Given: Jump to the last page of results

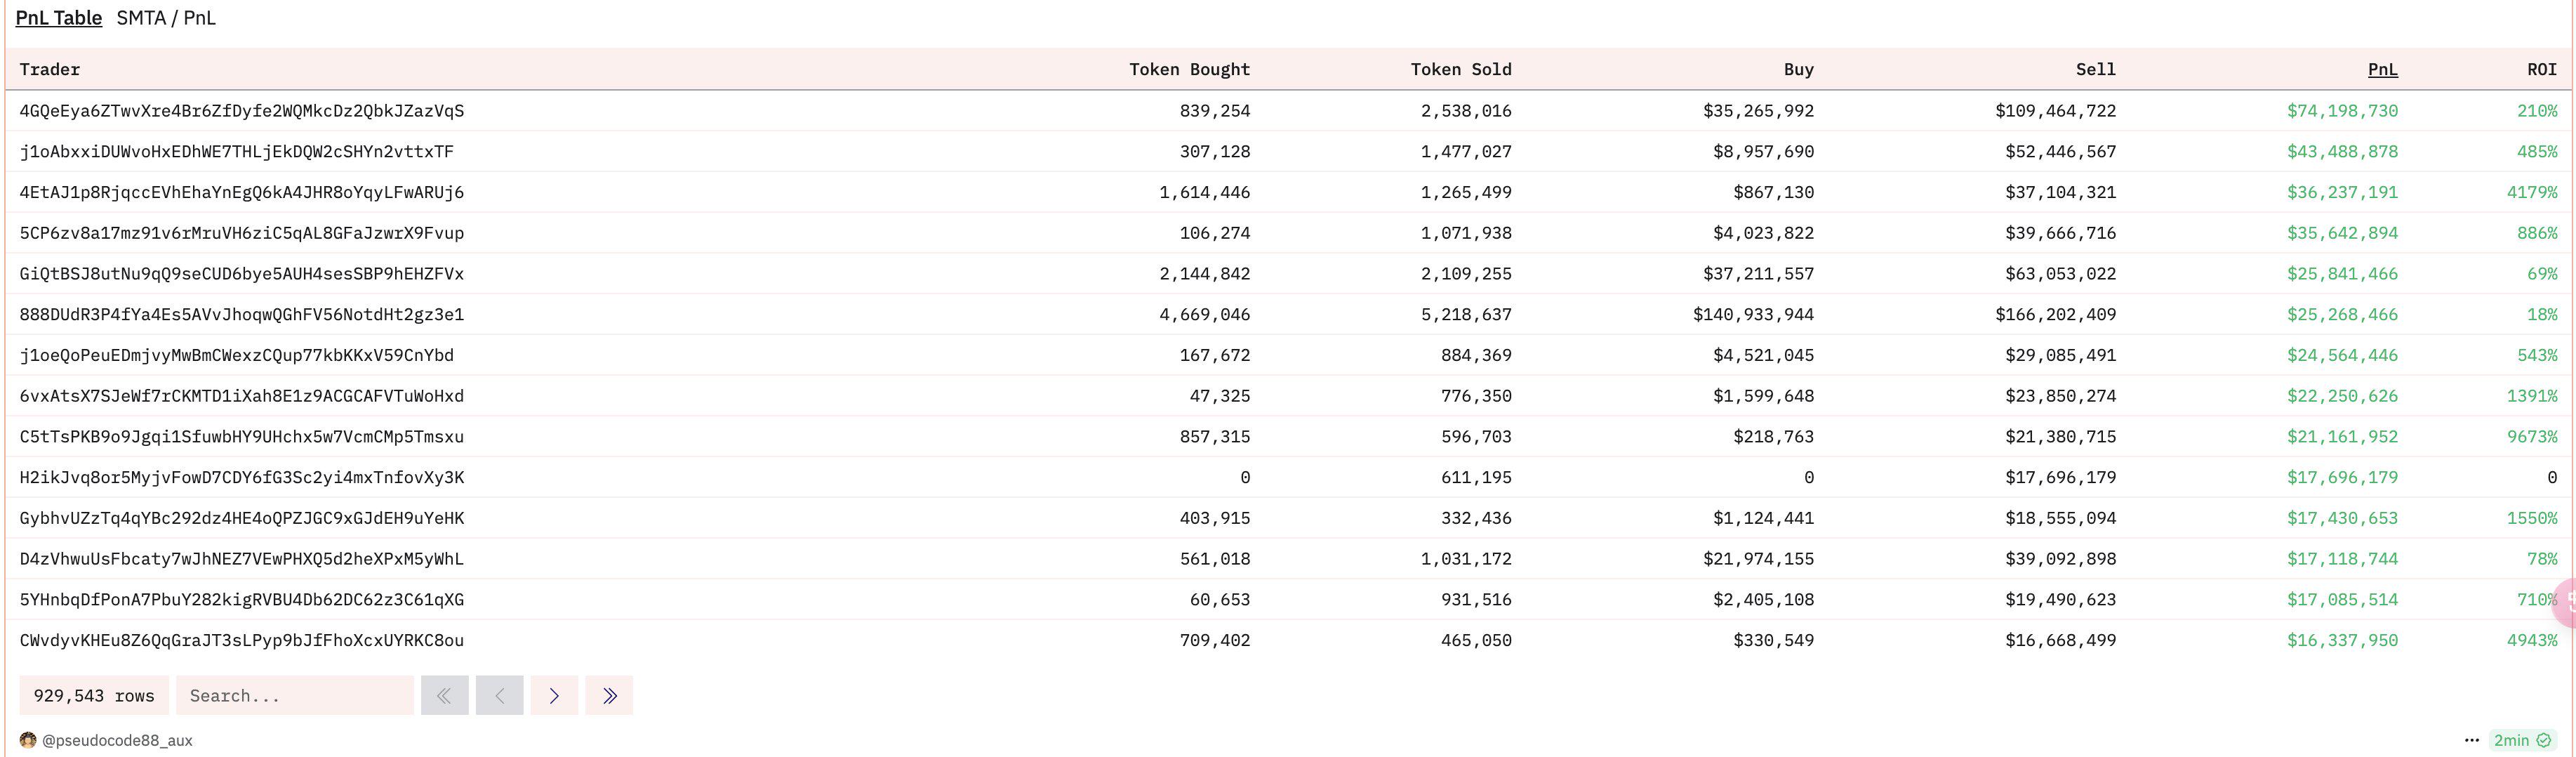Looking at the screenshot, I should [609, 695].
